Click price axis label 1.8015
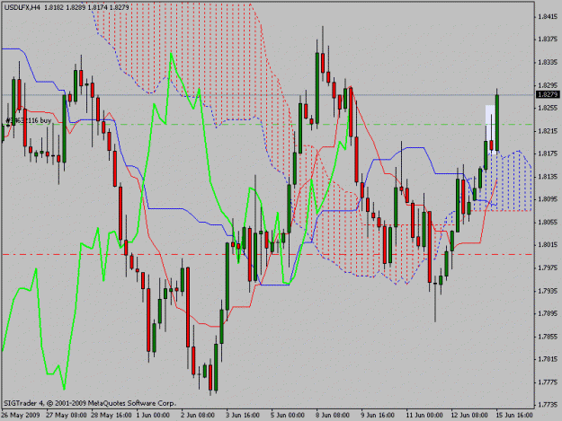 (x=548, y=245)
